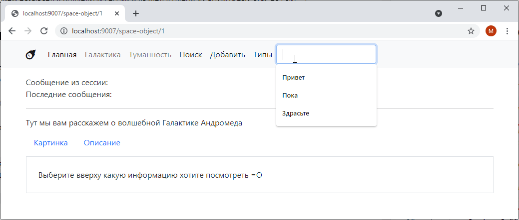Bookmark this page with star icon

click(471, 31)
